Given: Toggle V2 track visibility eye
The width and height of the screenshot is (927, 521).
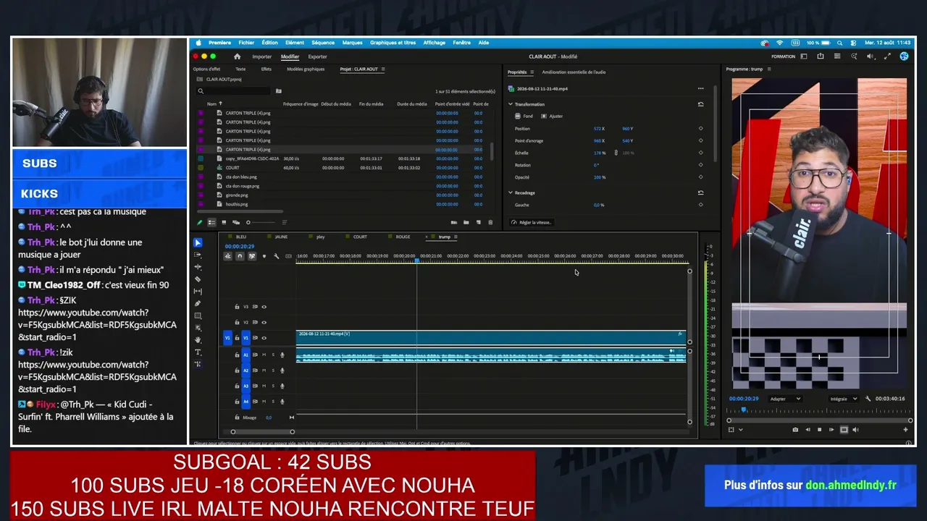Looking at the screenshot, I should click(264, 322).
